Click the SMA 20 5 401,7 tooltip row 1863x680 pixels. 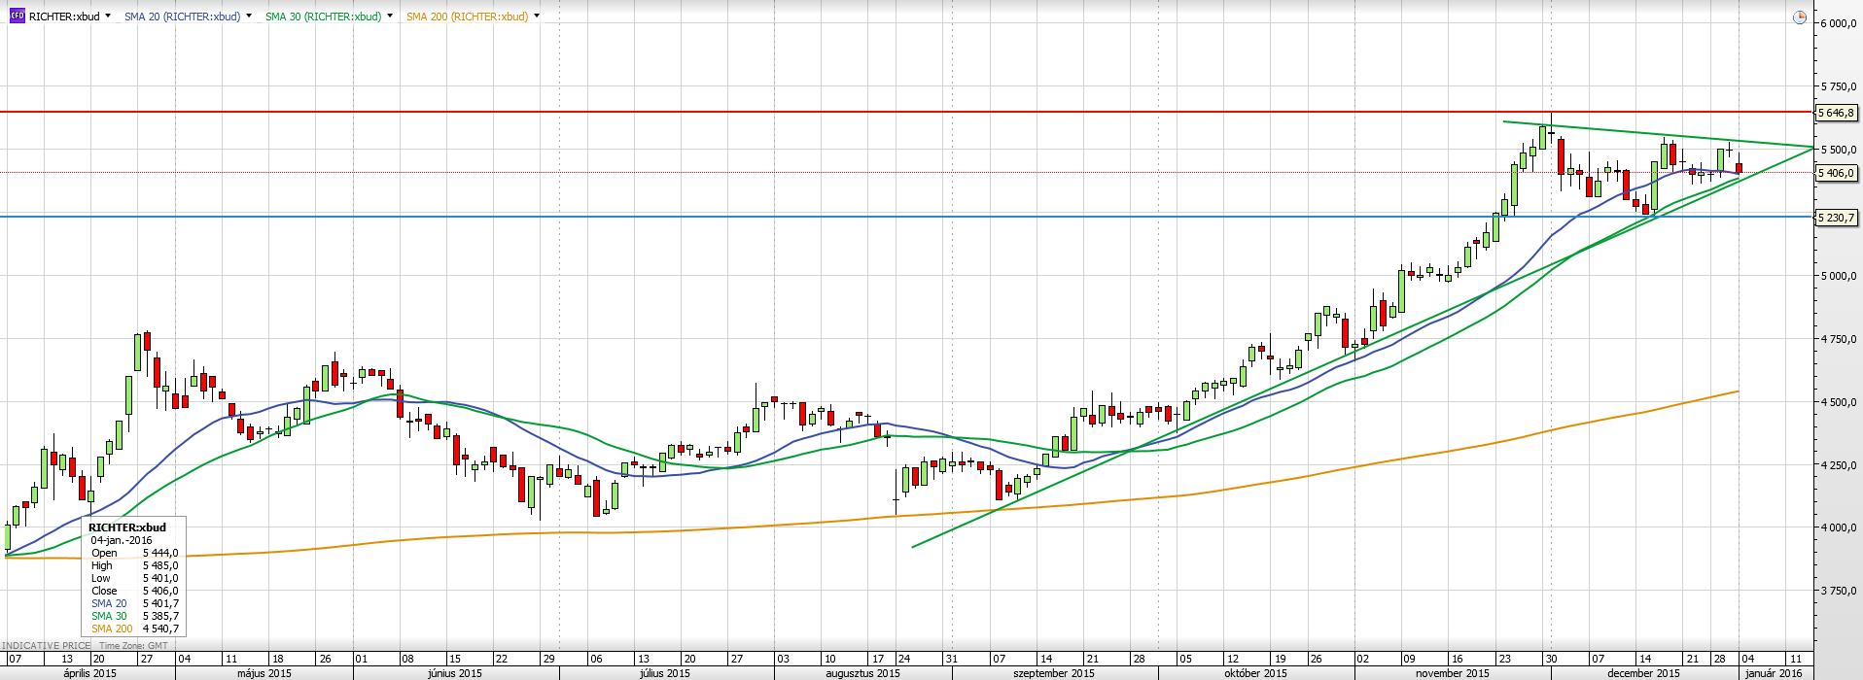[x=134, y=603]
